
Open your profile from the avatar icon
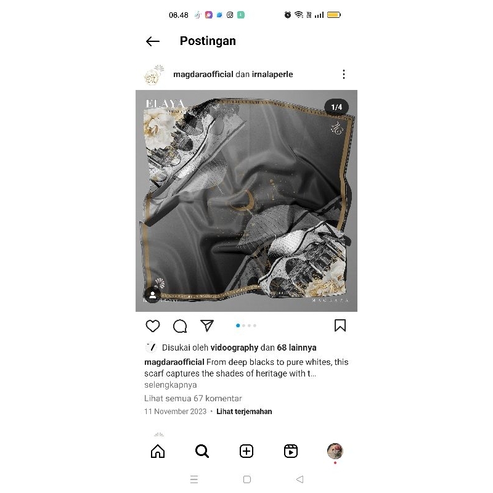[335, 451]
